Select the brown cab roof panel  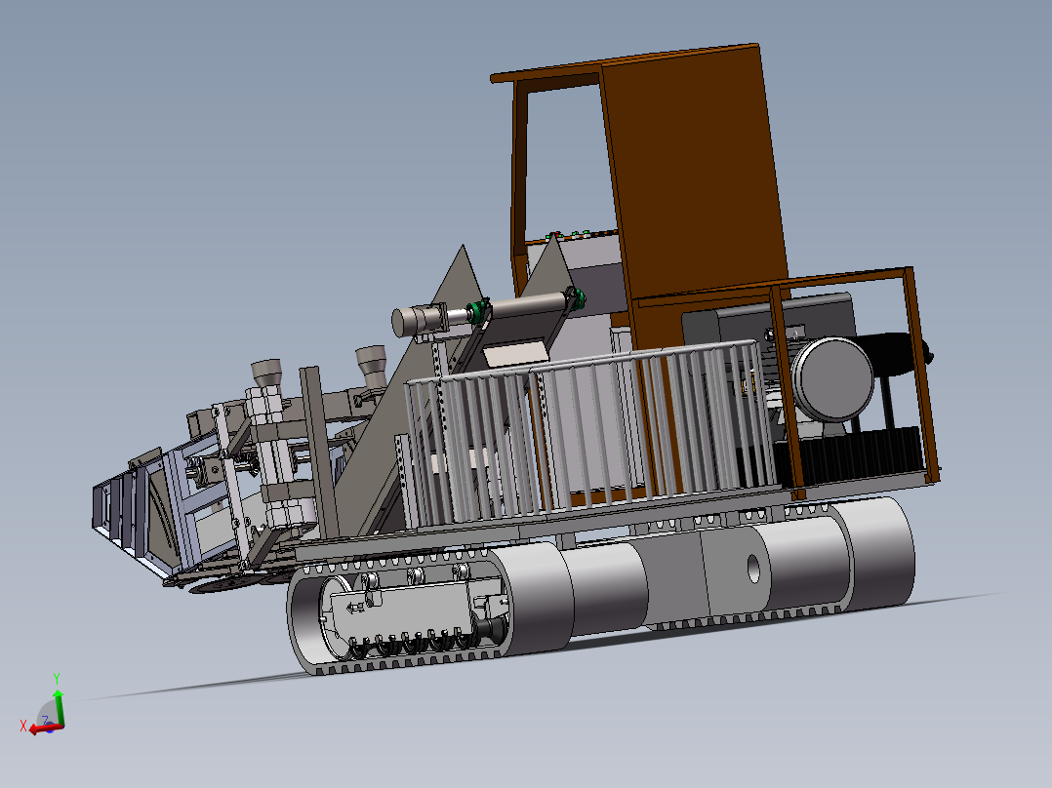[624, 61]
